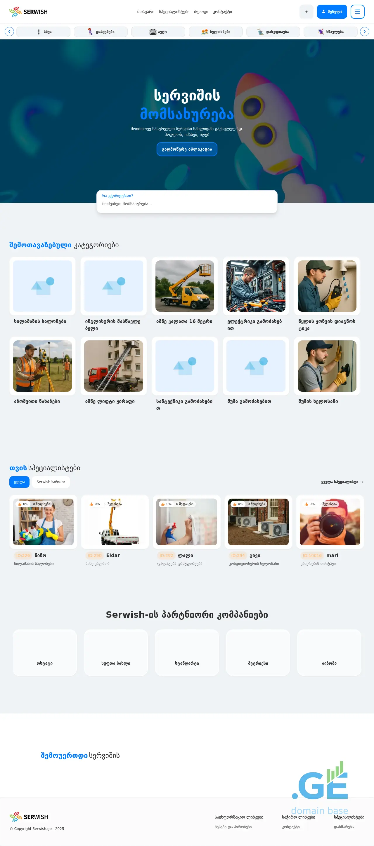Viewport: 374px width, 846px height.
Task: Follow the 'ყველა სპეციალისტი' arrow link
Action: [x=342, y=482]
